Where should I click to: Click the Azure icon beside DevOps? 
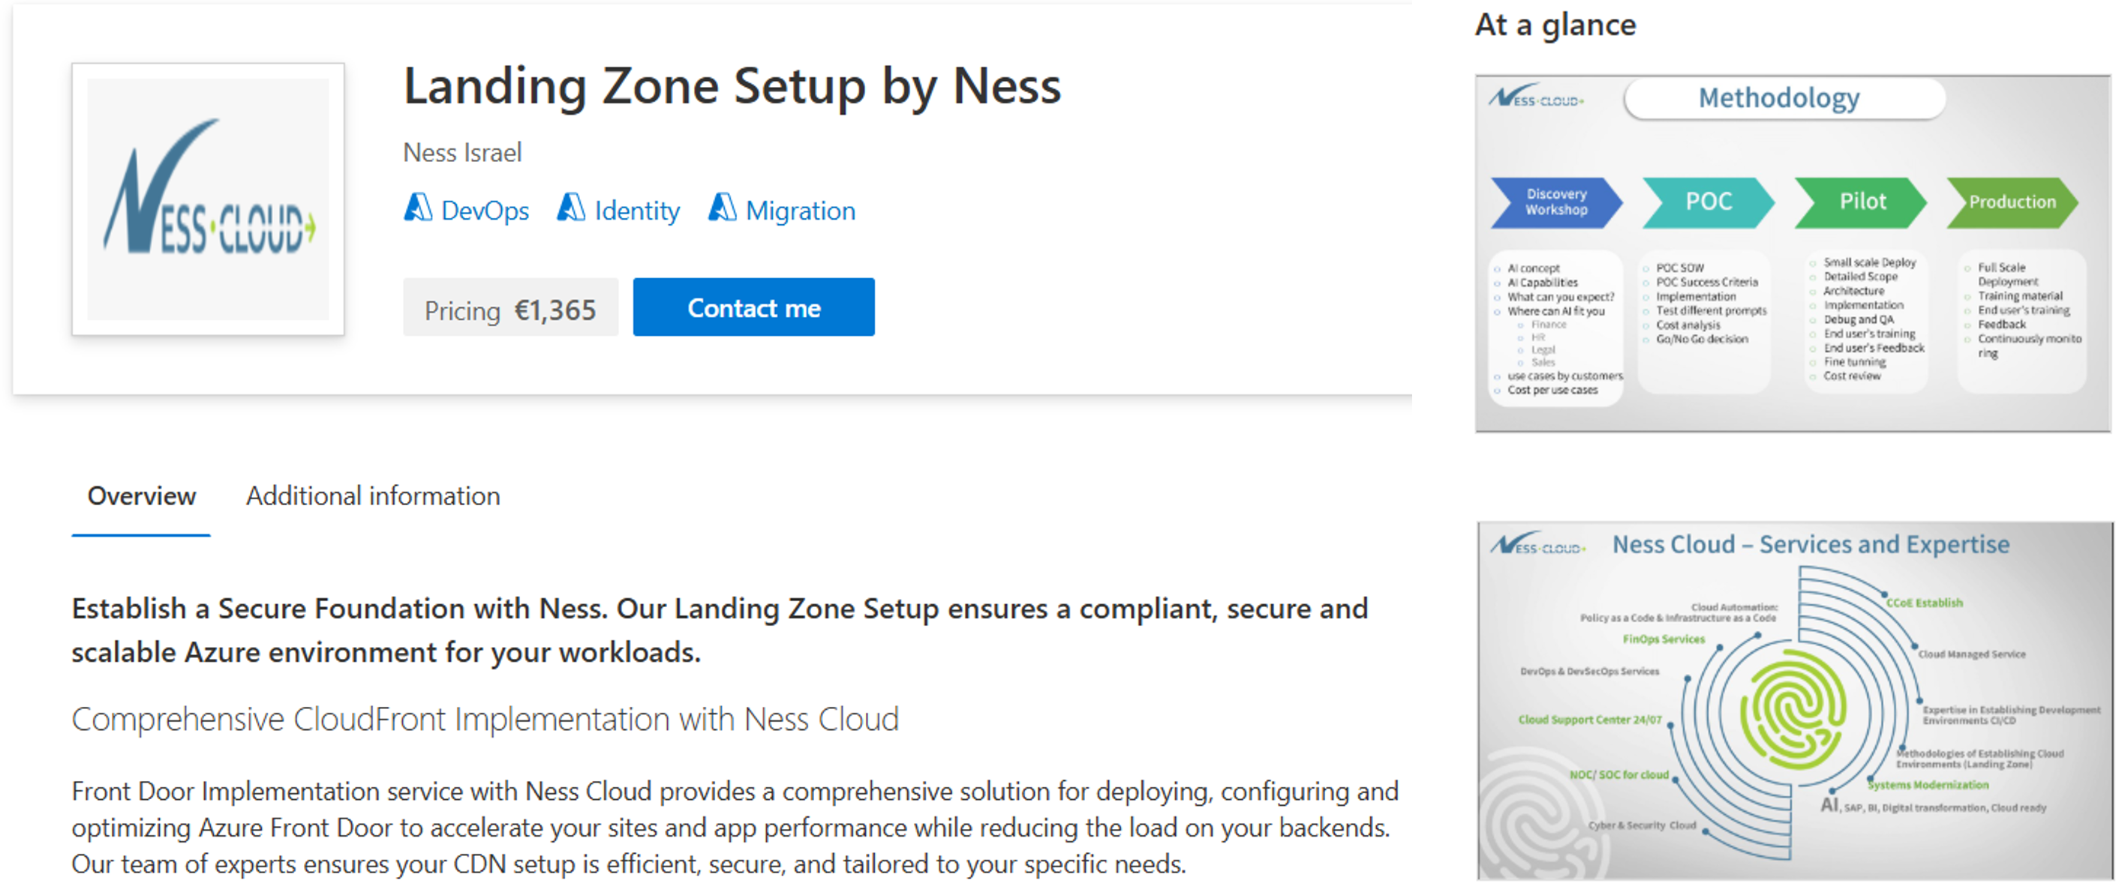[418, 208]
